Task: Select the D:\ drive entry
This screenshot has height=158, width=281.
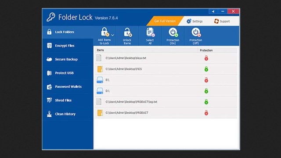Action: (x=166, y=91)
